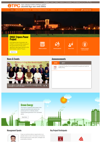Expand the About Us dropdown menu

[x=18, y=10]
